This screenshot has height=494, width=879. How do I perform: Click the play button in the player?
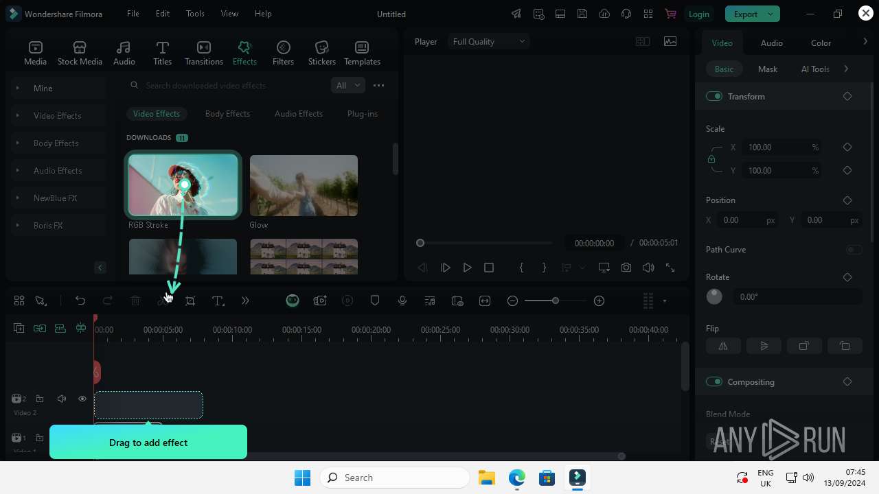467,268
